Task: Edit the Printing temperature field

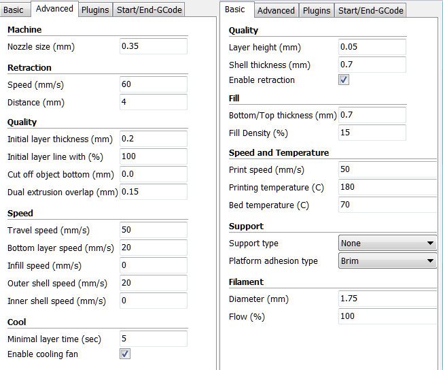Action: [387, 187]
